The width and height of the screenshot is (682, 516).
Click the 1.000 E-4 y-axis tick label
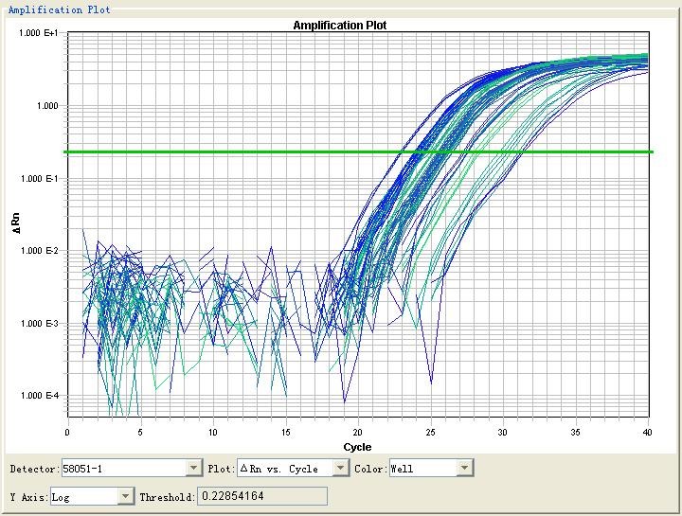[x=40, y=396]
